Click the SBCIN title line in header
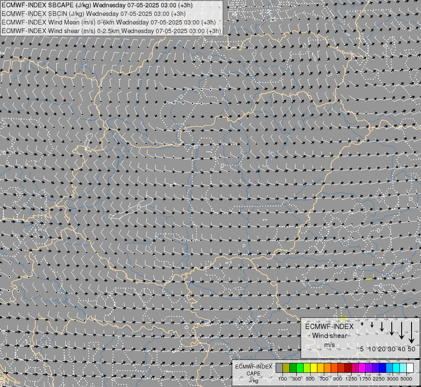421x387 pixels. point(93,14)
